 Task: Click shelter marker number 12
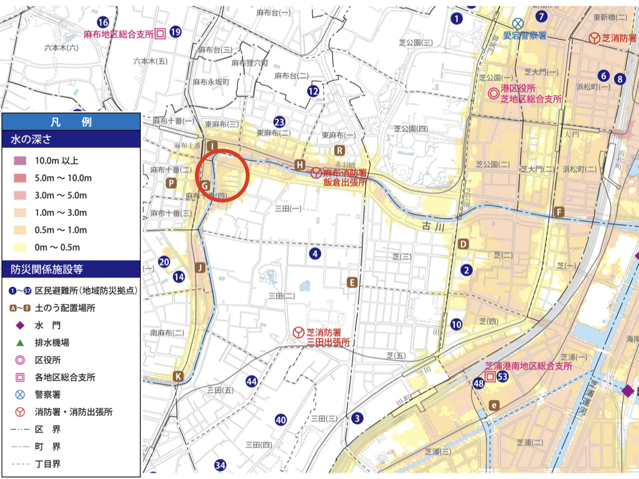point(313,92)
